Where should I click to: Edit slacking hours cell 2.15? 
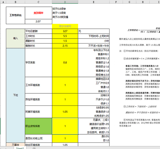point(65,46)
